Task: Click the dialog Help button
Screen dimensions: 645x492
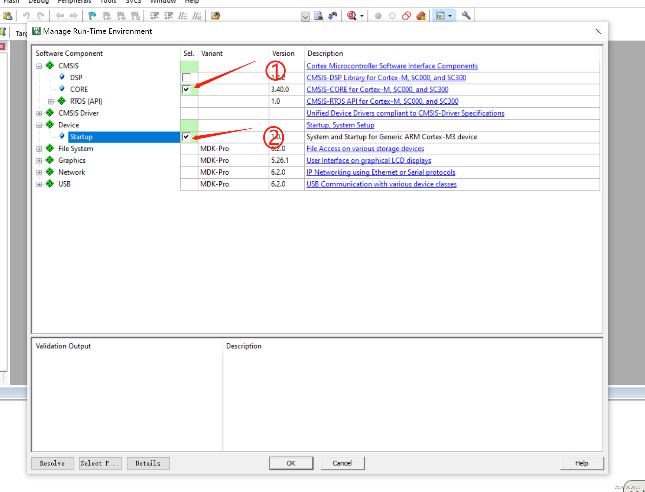Action: pyautogui.click(x=582, y=463)
